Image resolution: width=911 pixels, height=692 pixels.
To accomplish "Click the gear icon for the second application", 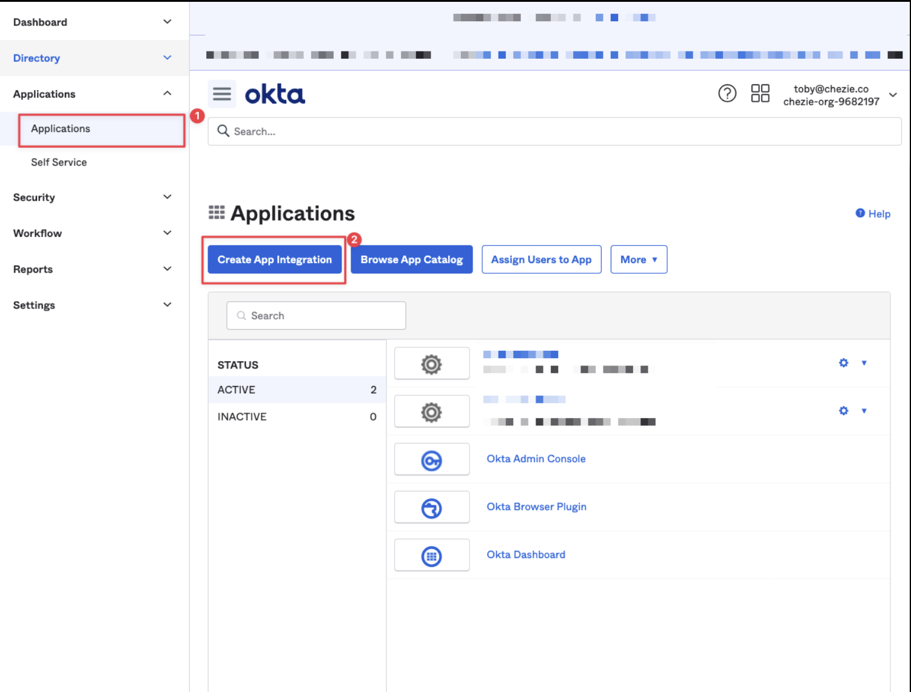I will (843, 411).
